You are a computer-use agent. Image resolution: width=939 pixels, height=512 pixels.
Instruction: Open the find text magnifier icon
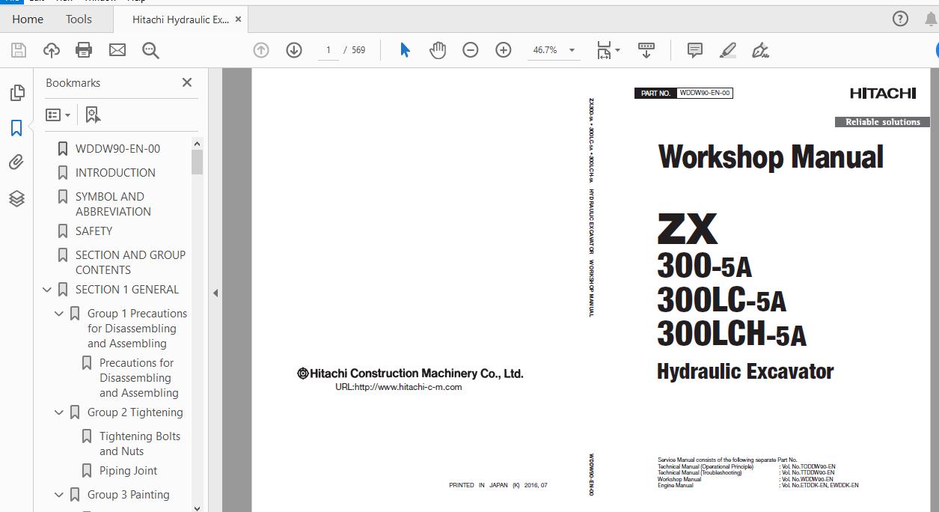coord(150,50)
